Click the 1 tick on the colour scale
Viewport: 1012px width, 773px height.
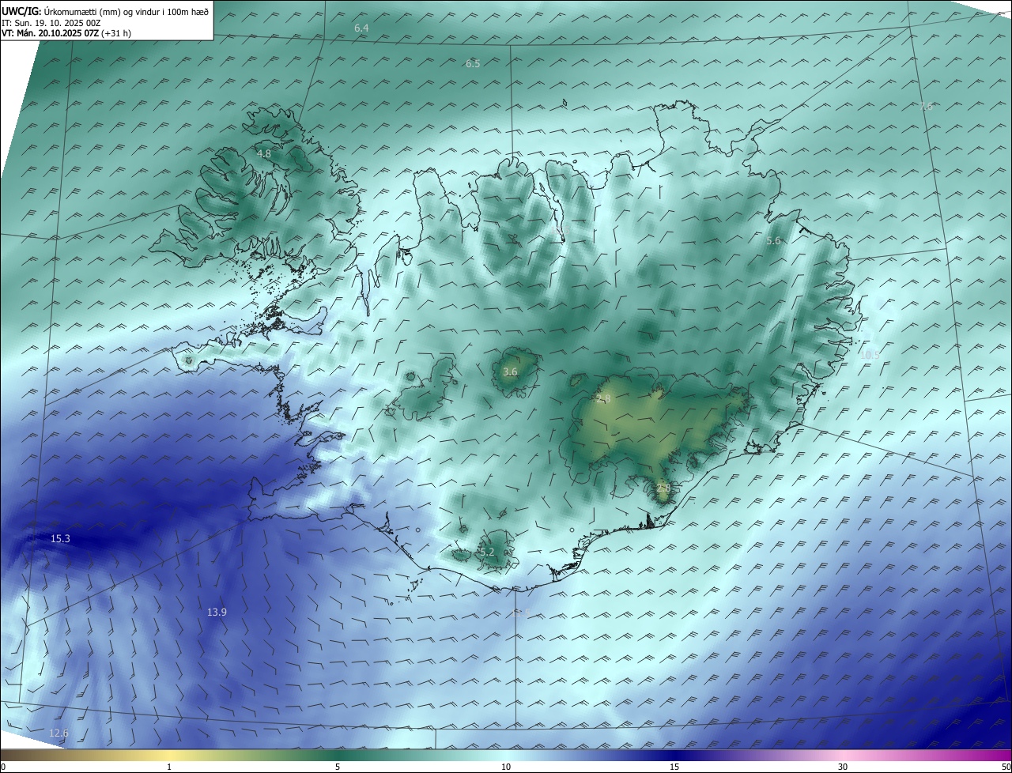coord(169,767)
